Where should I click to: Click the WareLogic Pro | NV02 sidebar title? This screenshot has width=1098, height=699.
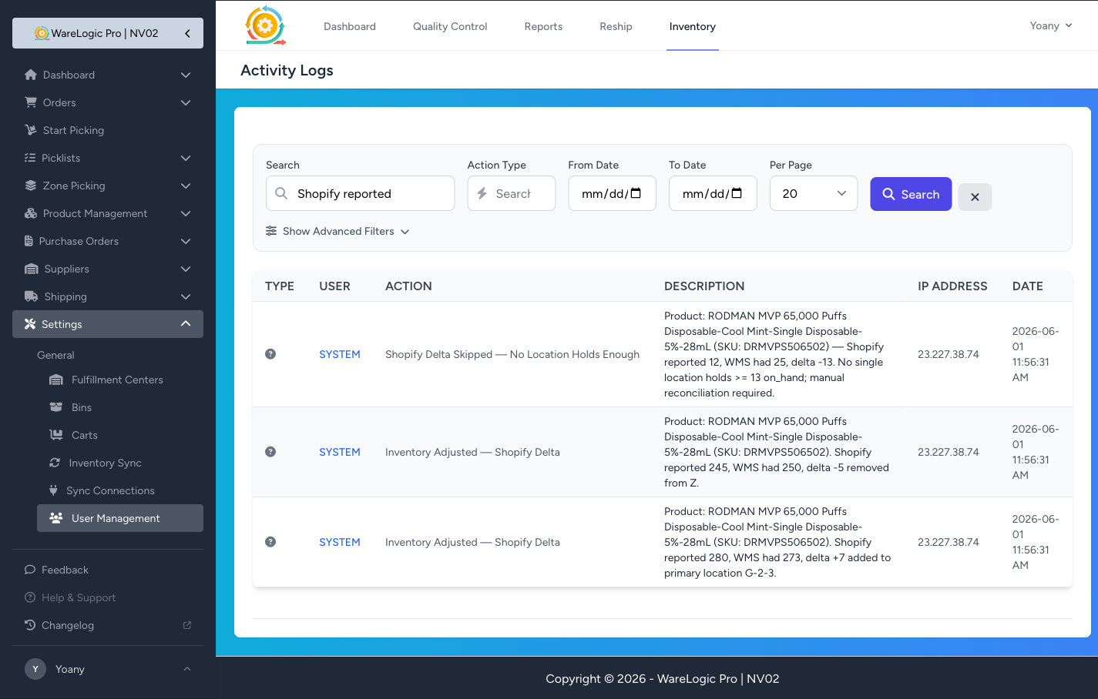click(x=105, y=33)
